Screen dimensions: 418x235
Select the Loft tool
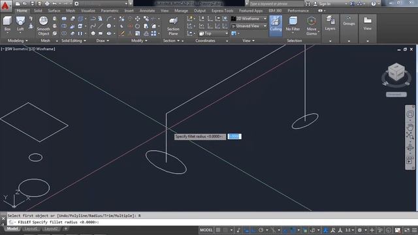point(20,25)
